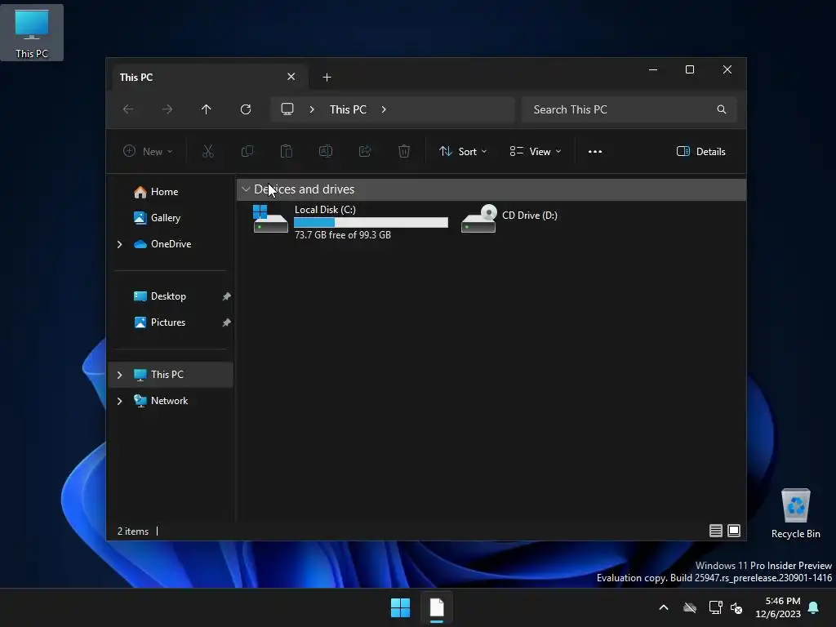Screen dimensions: 836x627
Task: Open network status tray icon
Action: (715, 607)
